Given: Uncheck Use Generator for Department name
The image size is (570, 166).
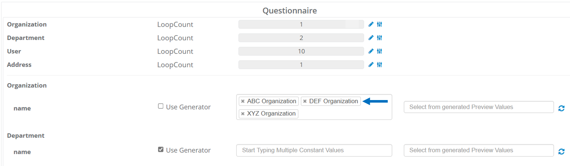Looking at the screenshot, I should click(x=160, y=150).
